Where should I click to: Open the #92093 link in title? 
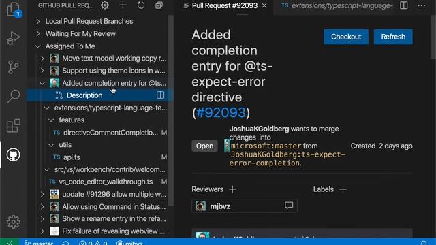click(x=221, y=113)
